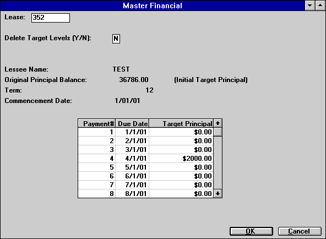Click the scrollbar track below the thumb
The width and height of the screenshot is (326, 239).
click(218, 163)
